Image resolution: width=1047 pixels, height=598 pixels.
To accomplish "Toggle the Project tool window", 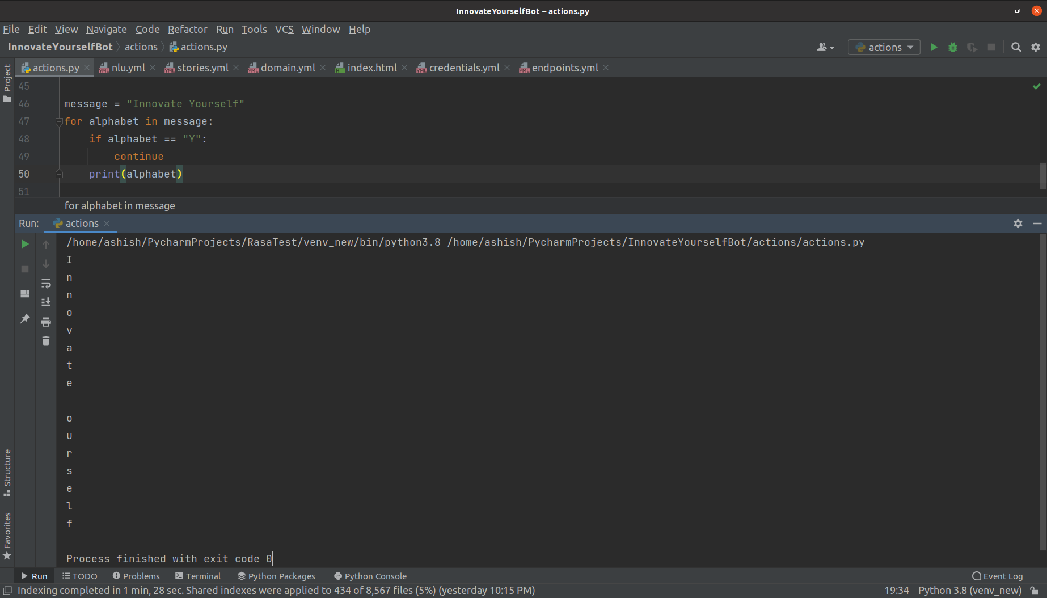I will coord(7,82).
